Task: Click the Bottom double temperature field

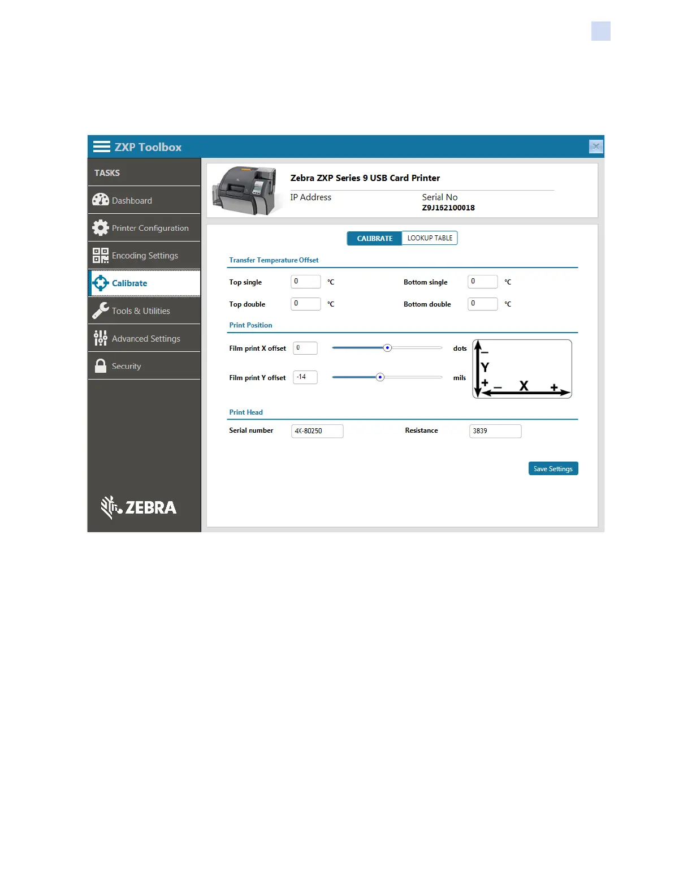Action: pos(483,304)
